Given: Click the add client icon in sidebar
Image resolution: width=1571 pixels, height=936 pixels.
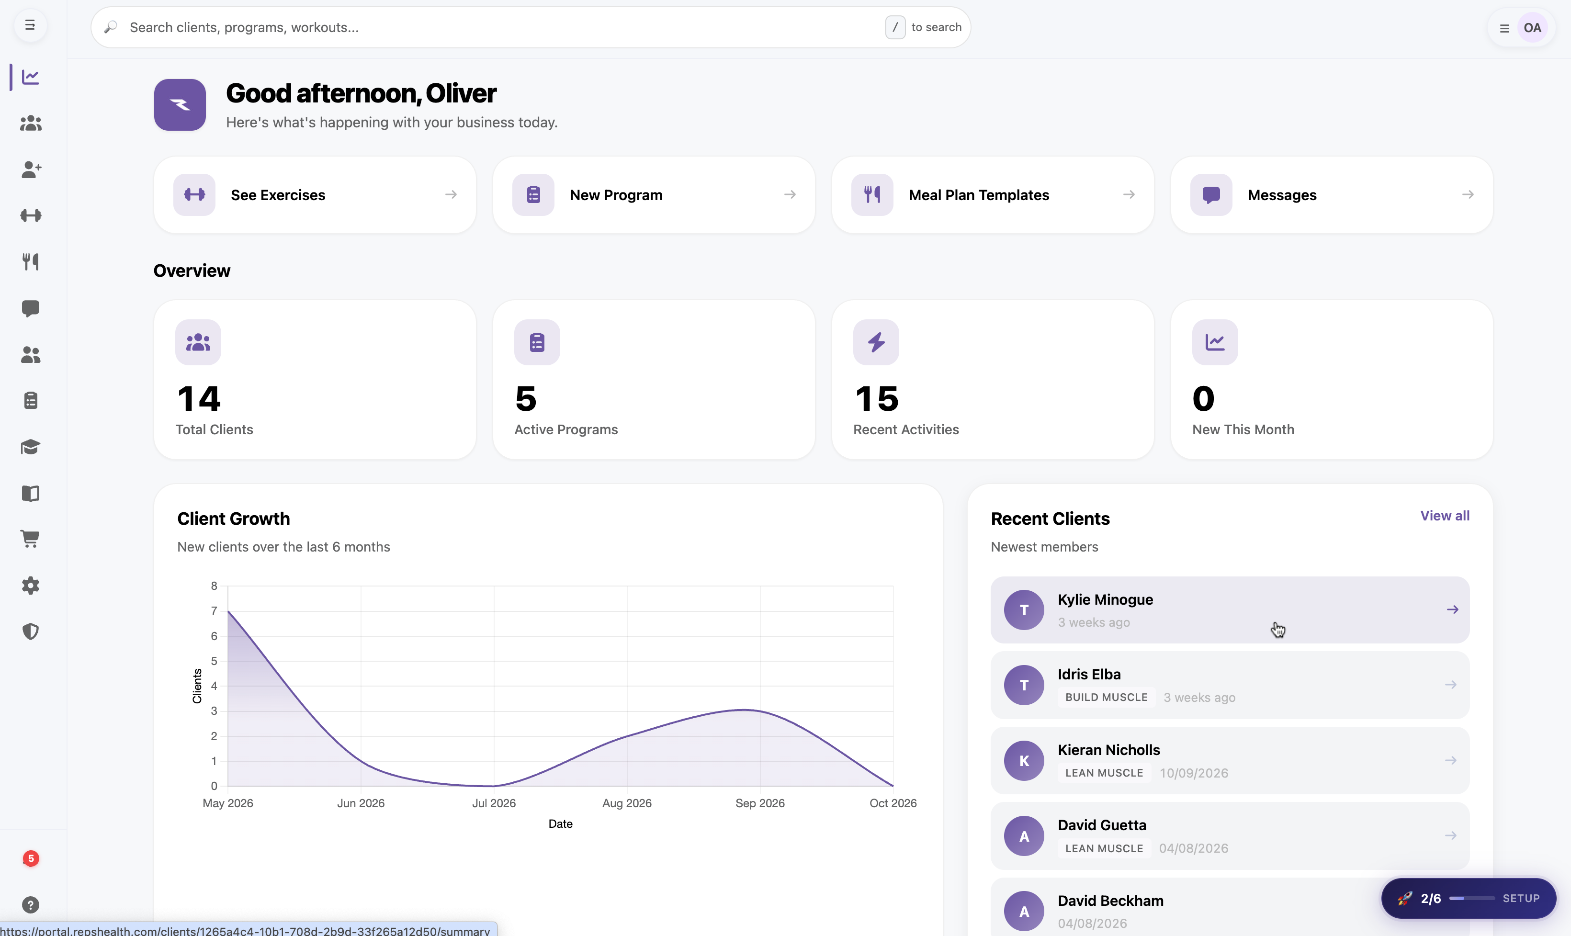Looking at the screenshot, I should coord(30,169).
